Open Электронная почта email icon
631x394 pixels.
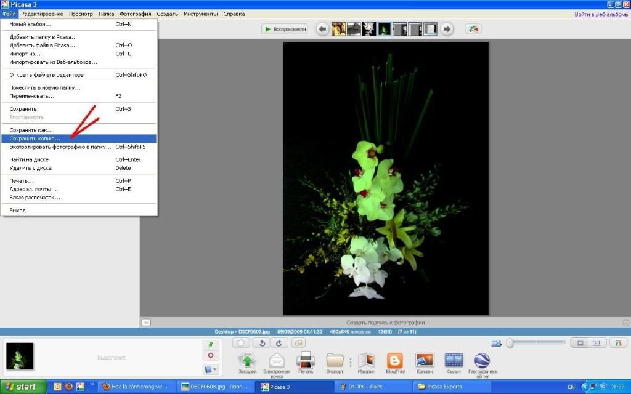(x=277, y=361)
